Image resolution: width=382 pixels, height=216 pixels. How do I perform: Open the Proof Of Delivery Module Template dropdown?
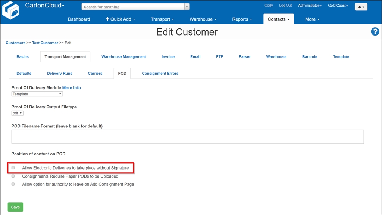37,94
